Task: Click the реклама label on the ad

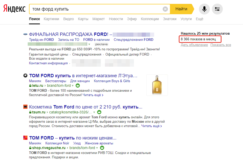Action: click(101, 44)
